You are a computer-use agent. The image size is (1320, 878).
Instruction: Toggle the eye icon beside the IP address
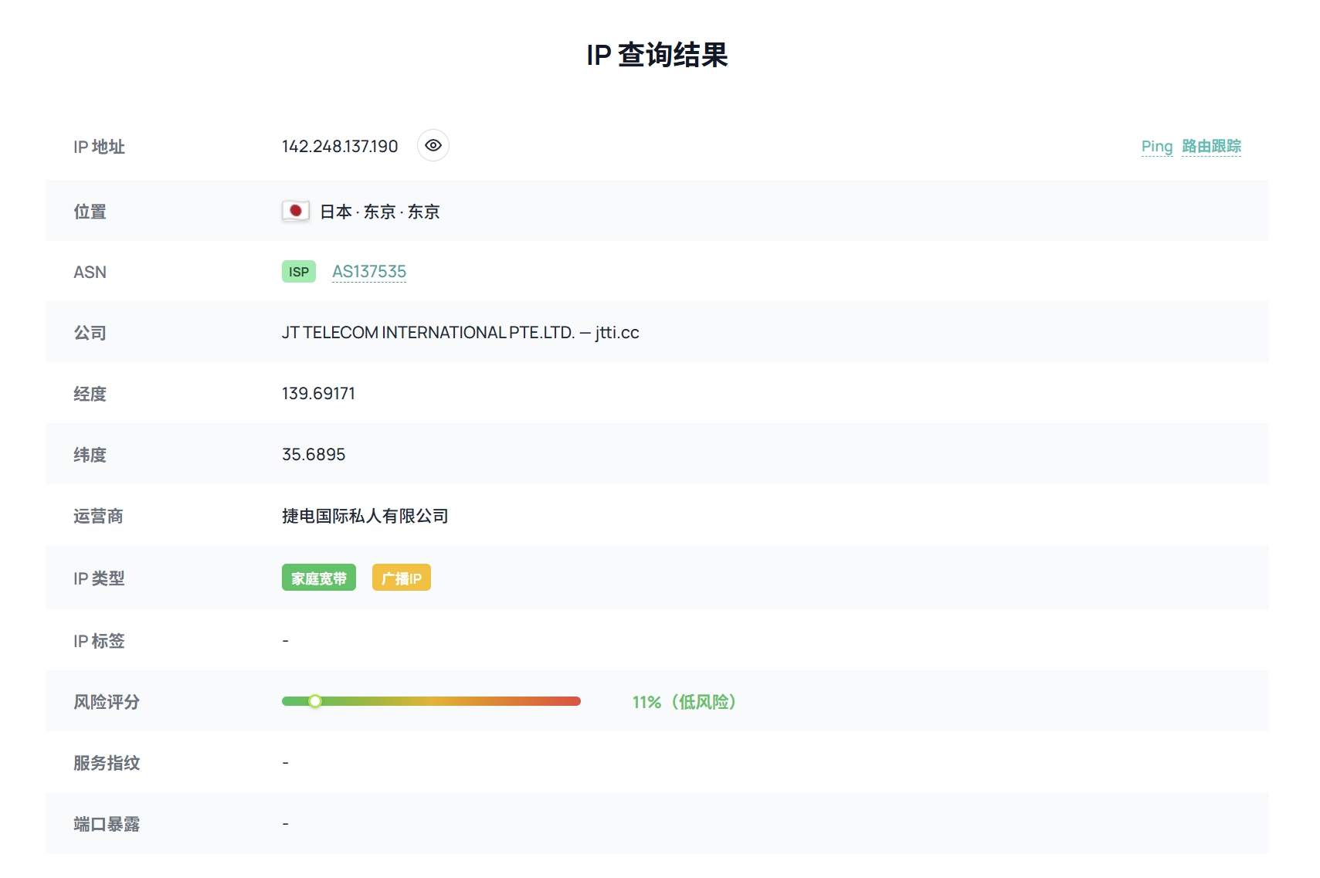433,145
